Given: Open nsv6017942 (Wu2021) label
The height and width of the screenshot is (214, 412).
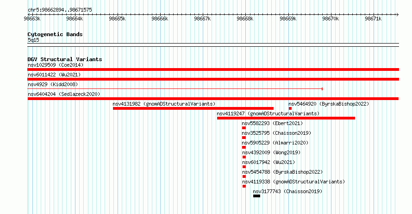Looking at the screenshot, I should [268, 162].
